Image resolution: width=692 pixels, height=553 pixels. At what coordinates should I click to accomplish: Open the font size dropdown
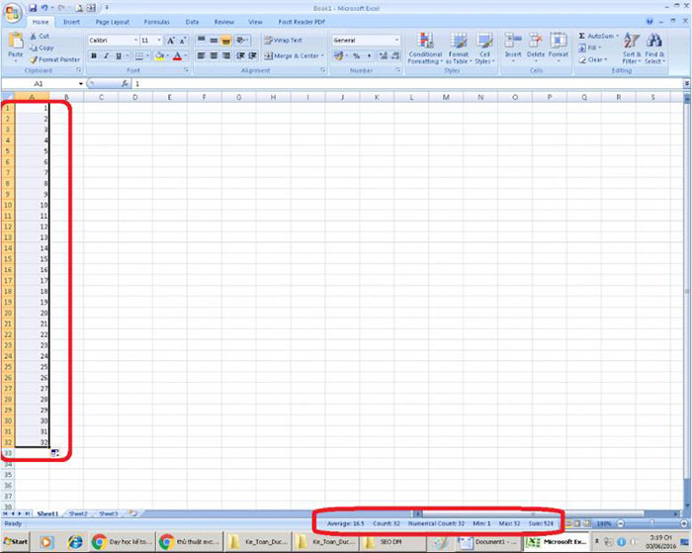tap(159, 41)
